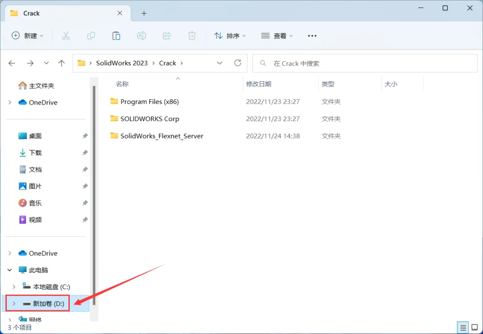Open the 新建 (New) dropdown
Screen dimensions: 483x334
[x=27, y=36]
